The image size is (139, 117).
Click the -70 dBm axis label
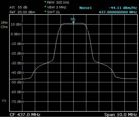point(17,101)
